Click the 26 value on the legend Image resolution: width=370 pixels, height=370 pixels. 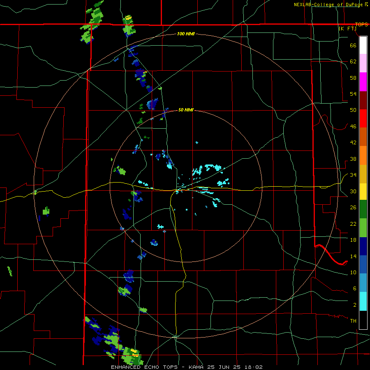353,208
